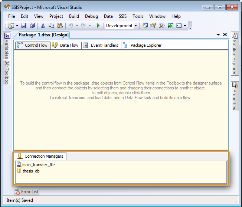Open the Command Window icon's dropdown arrow
Screen dimensions: 242x207
coord(185,26)
